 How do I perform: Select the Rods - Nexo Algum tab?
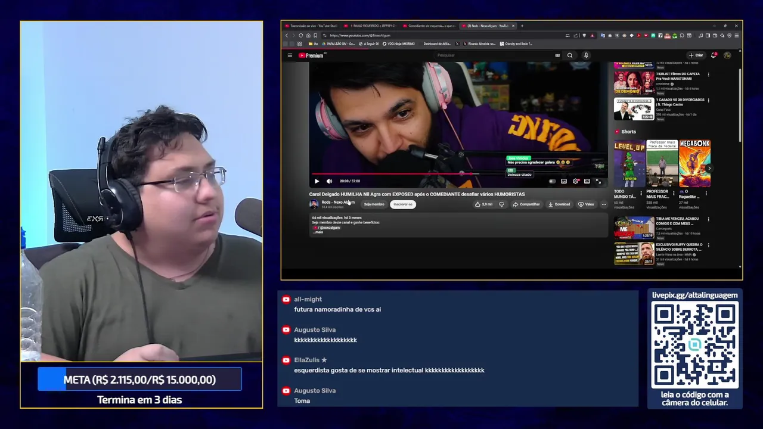(x=488, y=26)
